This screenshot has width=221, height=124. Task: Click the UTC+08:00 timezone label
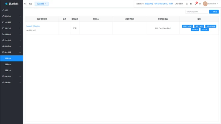179,4
